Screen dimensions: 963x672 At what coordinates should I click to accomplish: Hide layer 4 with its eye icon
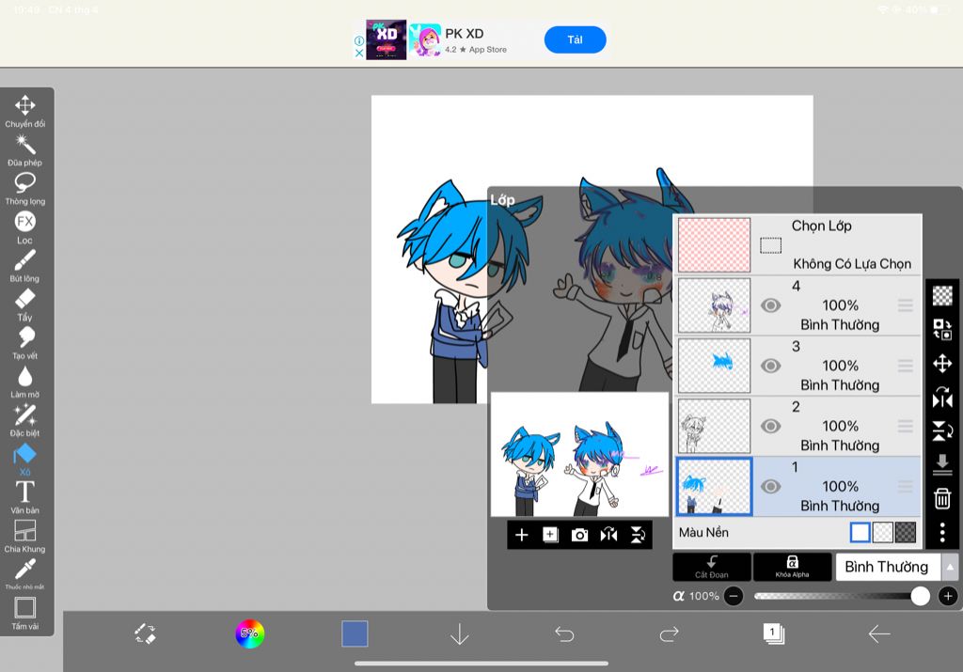coord(771,305)
